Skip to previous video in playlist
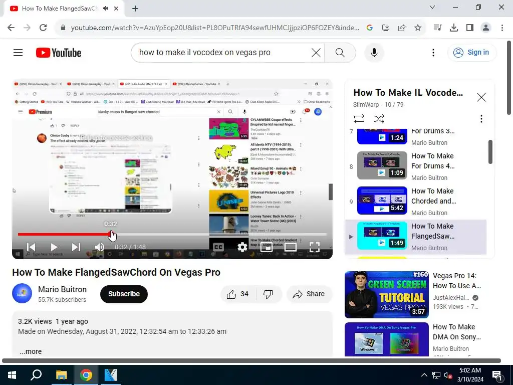 click(x=31, y=247)
